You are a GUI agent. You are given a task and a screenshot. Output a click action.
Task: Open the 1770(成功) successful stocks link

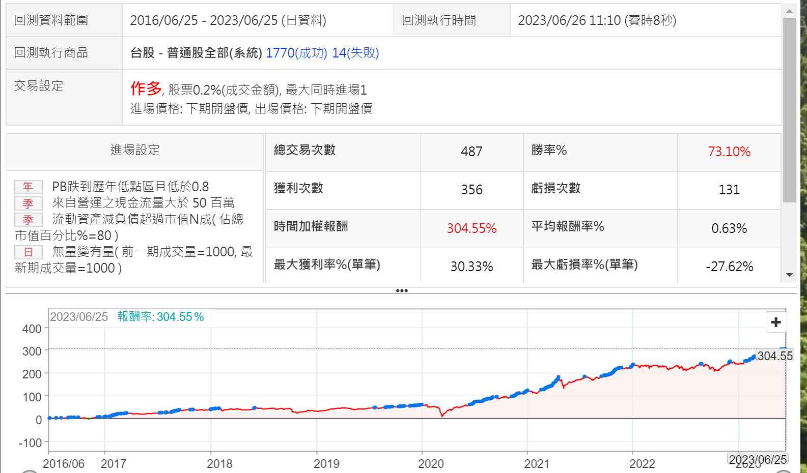296,53
